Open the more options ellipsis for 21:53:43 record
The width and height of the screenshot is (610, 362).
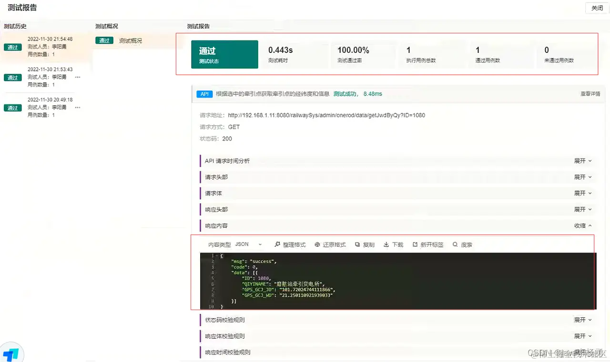77,77
